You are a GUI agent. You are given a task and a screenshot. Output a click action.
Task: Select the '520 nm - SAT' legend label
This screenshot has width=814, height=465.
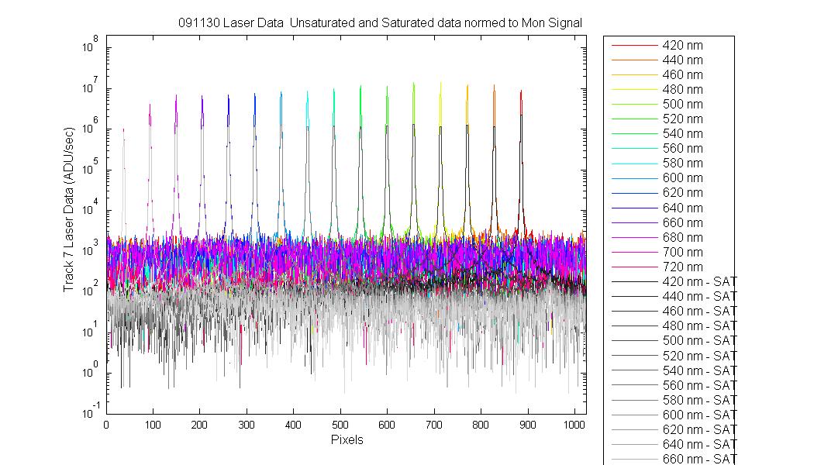pyautogui.click(x=699, y=356)
